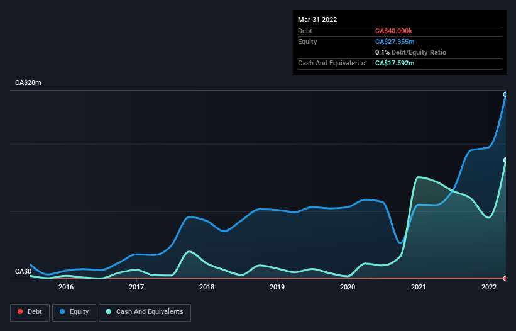Toggle the Equity series legend button

point(74,312)
